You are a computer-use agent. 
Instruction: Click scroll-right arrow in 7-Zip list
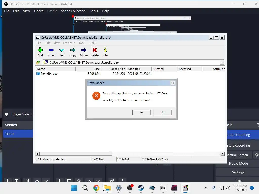pos(222,154)
